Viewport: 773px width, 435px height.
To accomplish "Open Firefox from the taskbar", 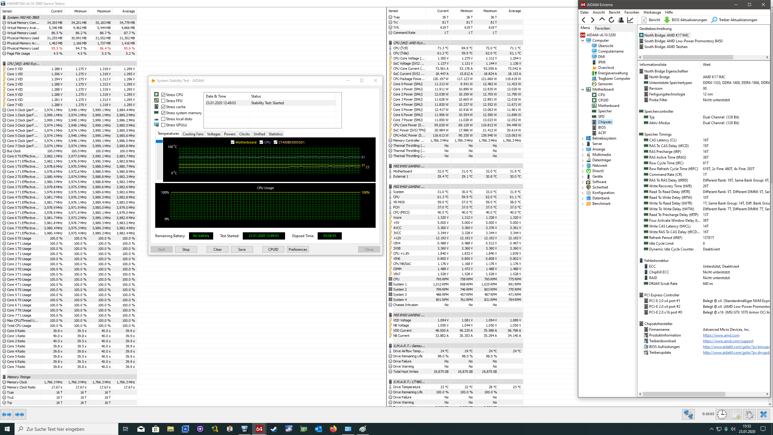I will [333, 429].
